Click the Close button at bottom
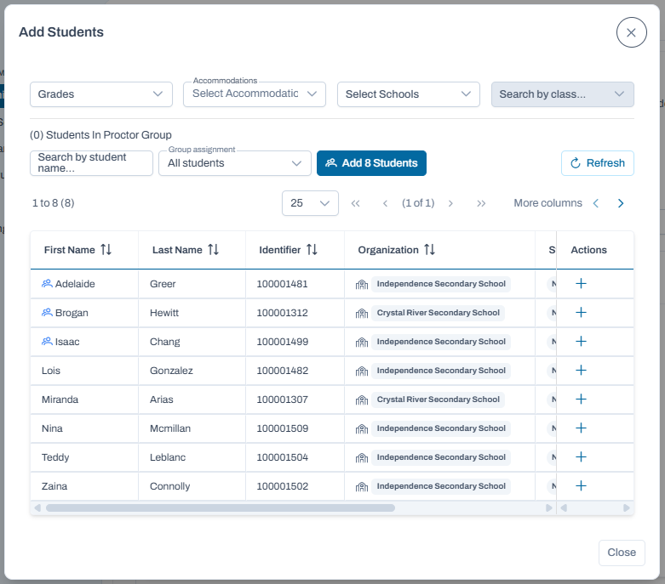665x584 pixels. point(622,553)
